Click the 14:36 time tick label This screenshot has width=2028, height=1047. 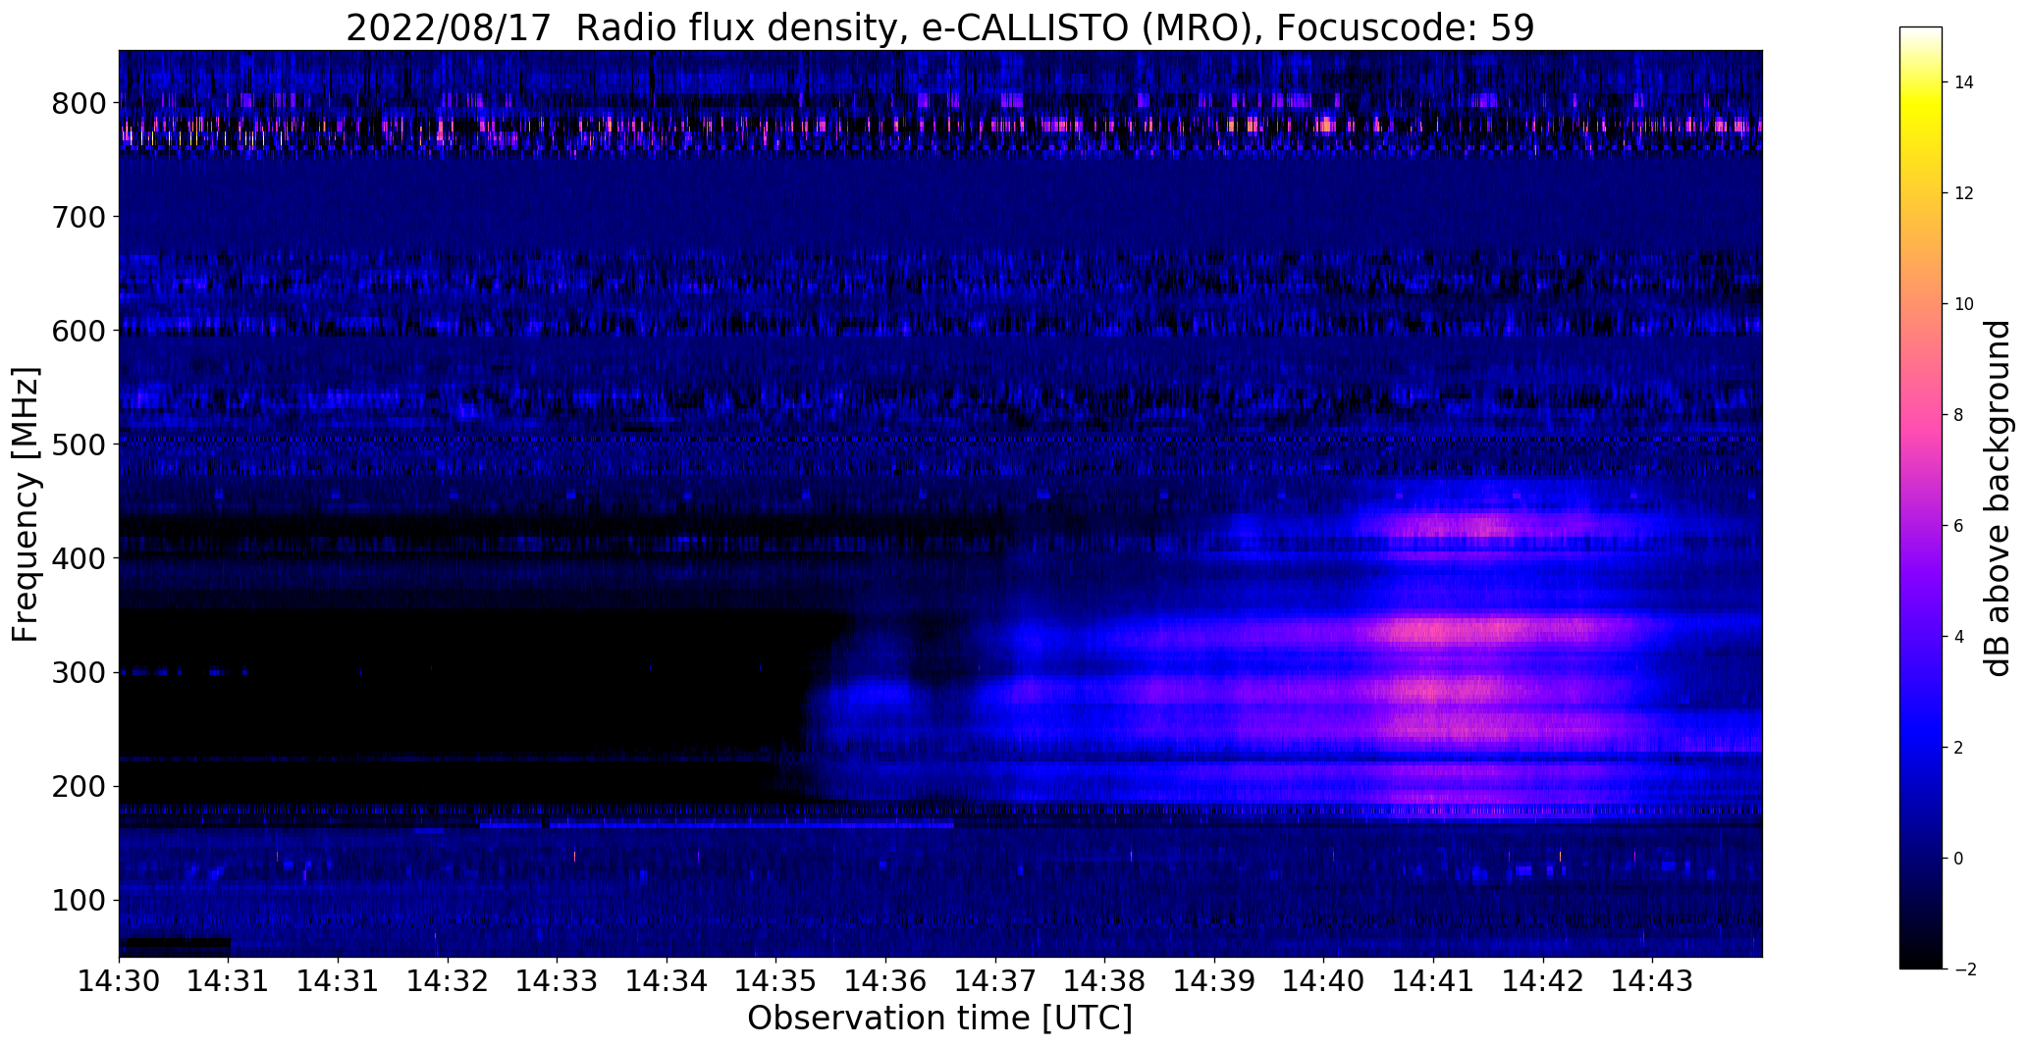885,981
